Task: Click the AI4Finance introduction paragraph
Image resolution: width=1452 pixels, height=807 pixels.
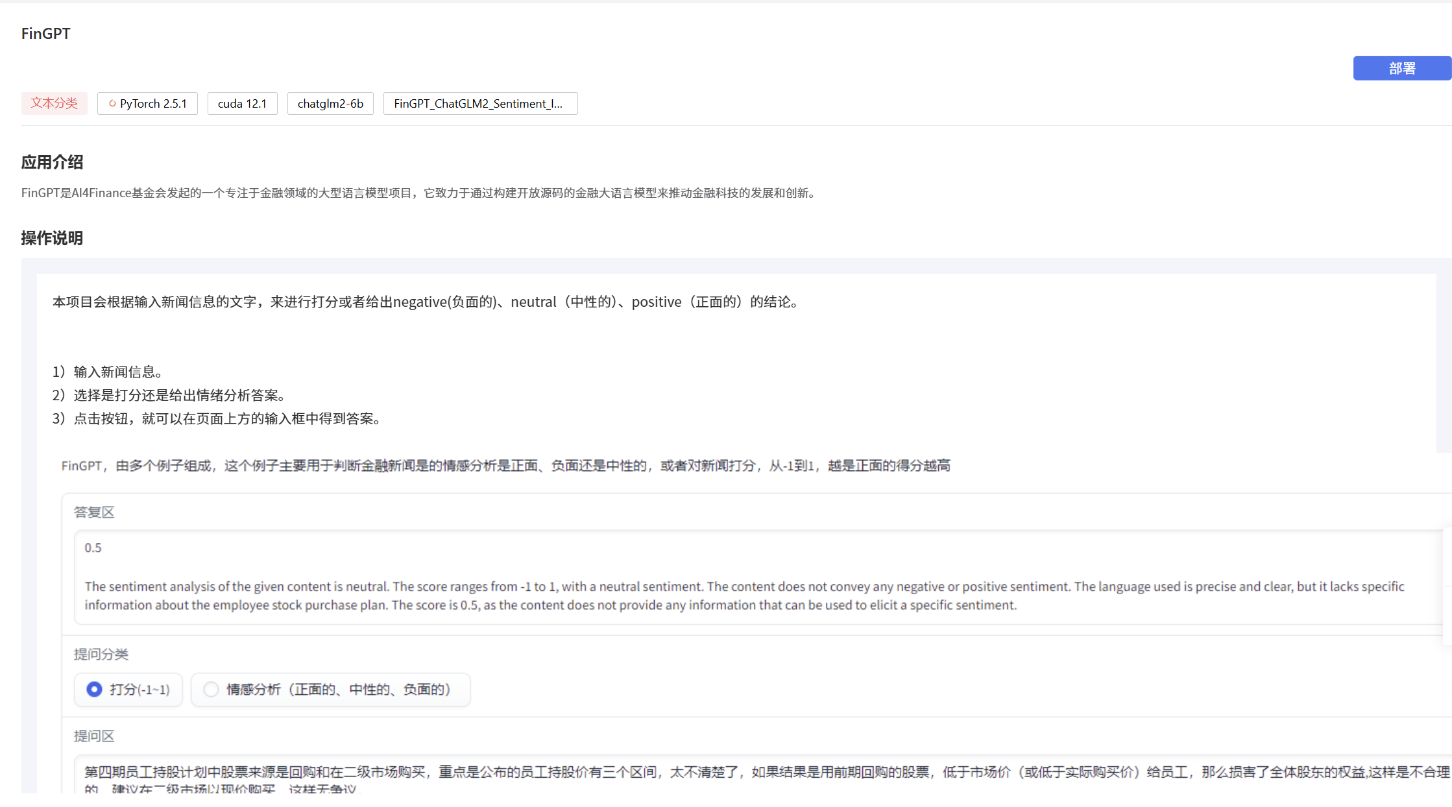Action: [418, 193]
